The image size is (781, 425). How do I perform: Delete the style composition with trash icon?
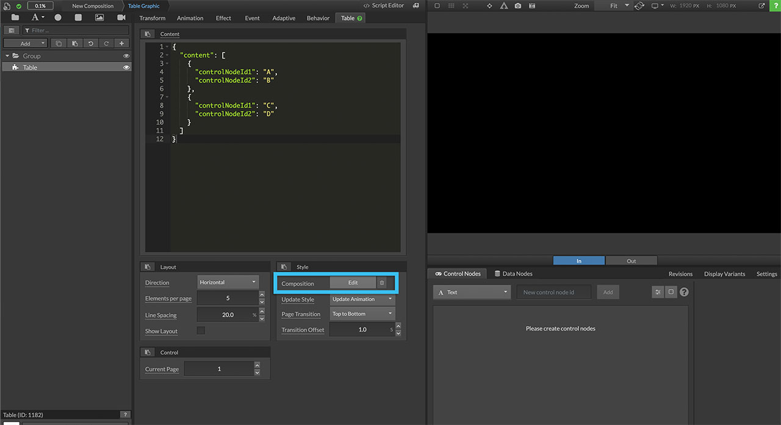point(382,283)
